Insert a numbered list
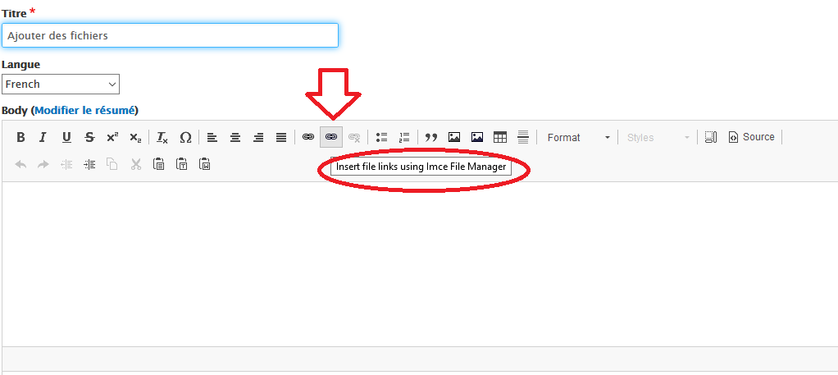This screenshot has width=838, height=375. tap(404, 138)
